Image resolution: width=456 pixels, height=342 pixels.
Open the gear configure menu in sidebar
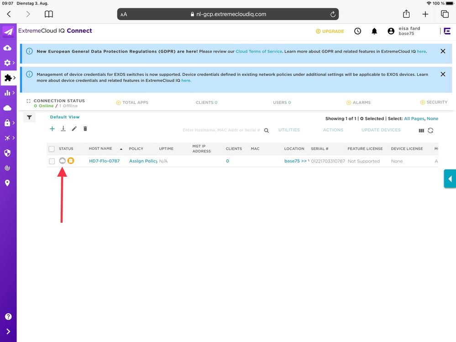point(7,63)
